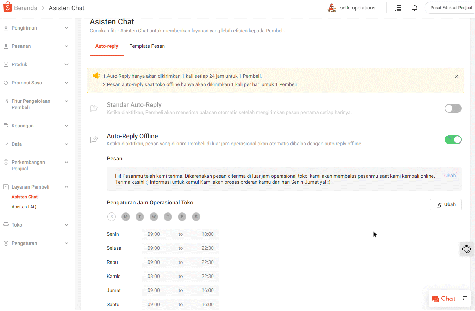Enable the Standar Auto-Reply toggle

(453, 108)
